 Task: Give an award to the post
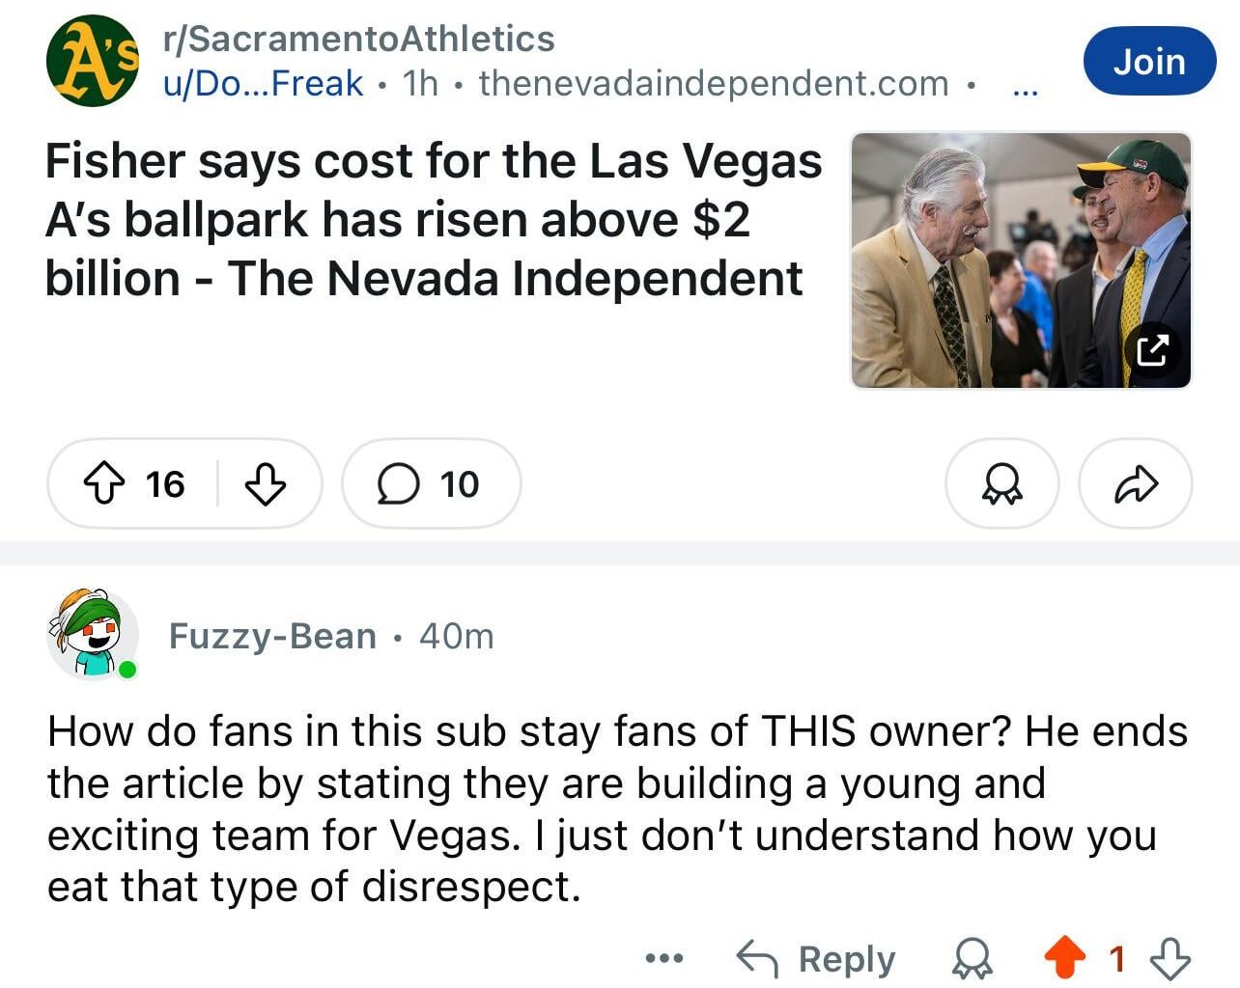(x=1001, y=485)
